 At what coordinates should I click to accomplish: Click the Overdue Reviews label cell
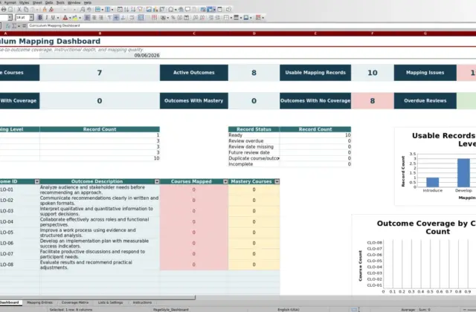[x=425, y=101]
